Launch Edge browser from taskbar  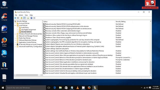[x=55, y=88]
